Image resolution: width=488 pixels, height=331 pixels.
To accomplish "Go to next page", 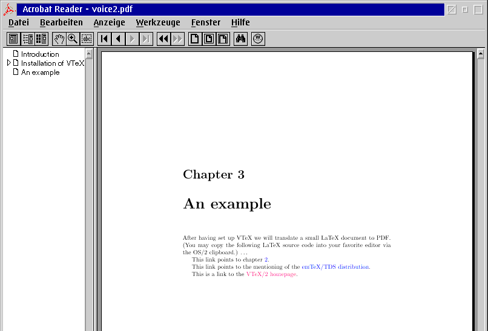I will [x=132, y=39].
